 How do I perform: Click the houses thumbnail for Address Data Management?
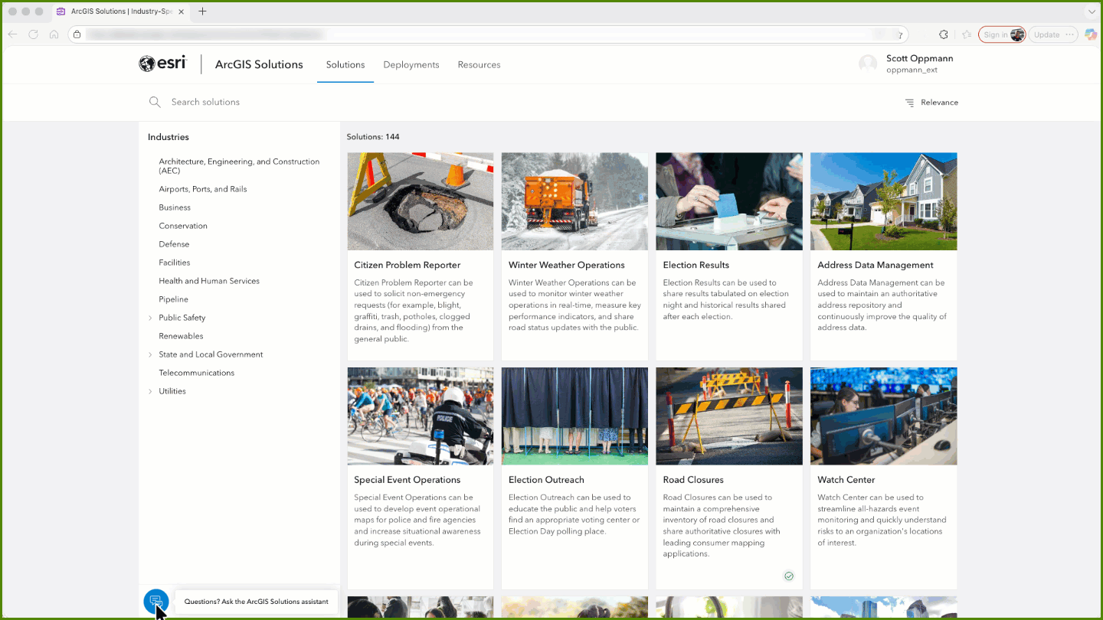coord(884,201)
